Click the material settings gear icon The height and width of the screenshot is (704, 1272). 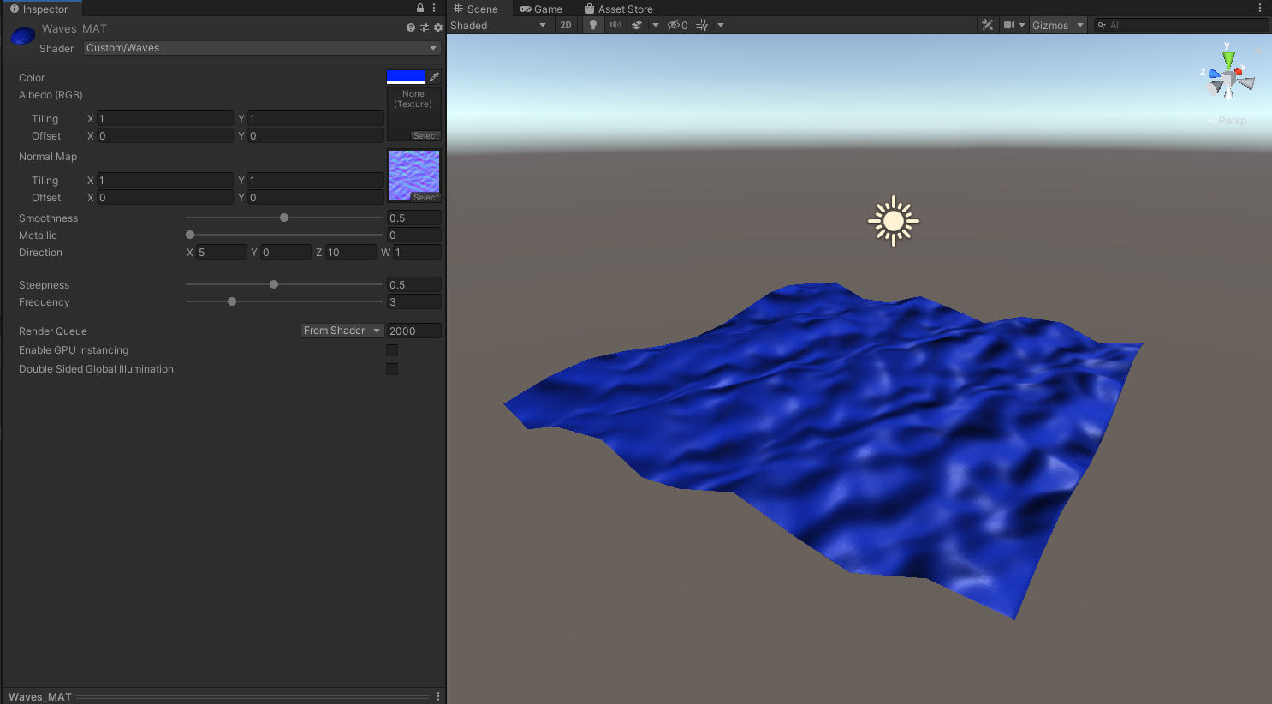point(438,27)
